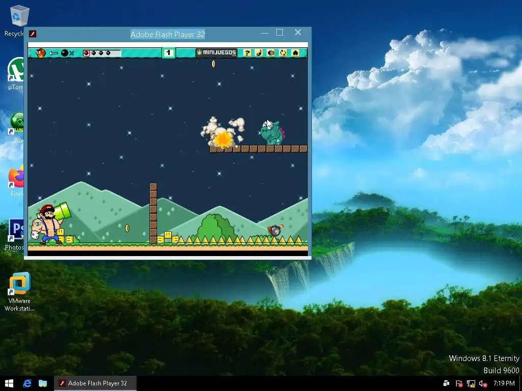Toggle the game sound effects speaker button
The width and height of the screenshot is (522, 391).
(271, 53)
